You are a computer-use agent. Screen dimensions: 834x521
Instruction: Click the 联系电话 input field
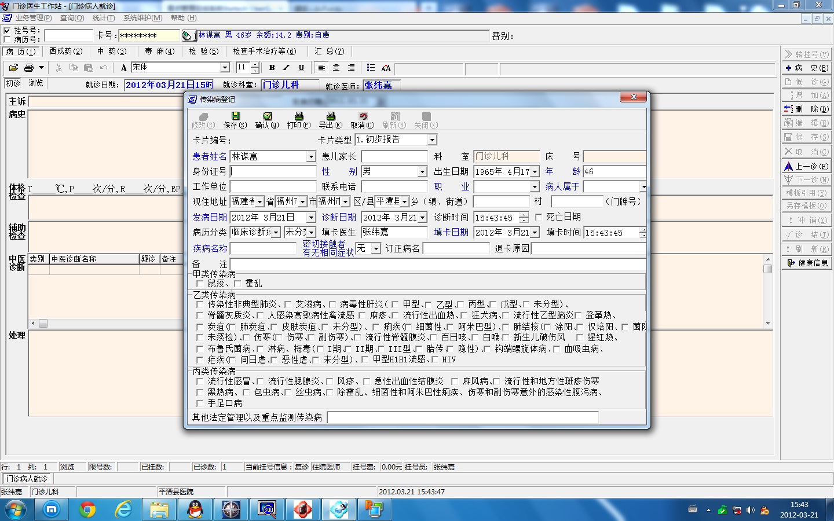[x=394, y=187]
